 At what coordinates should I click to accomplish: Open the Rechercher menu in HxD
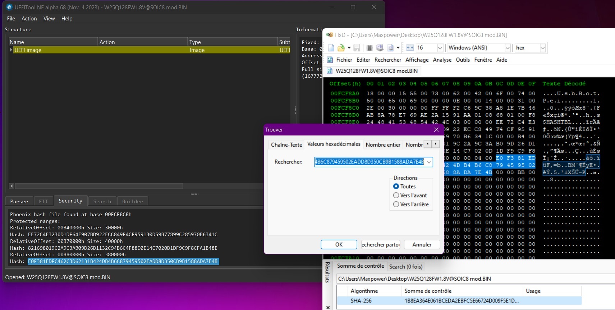(387, 60)
